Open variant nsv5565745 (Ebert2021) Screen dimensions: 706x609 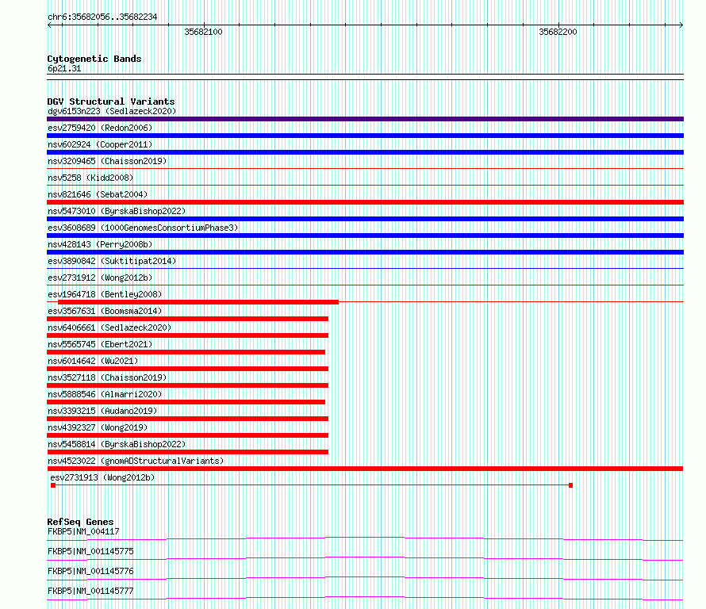click(100, 344)
